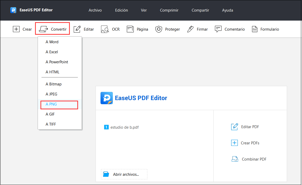Select the Editar pencil icon

point(77,29)
